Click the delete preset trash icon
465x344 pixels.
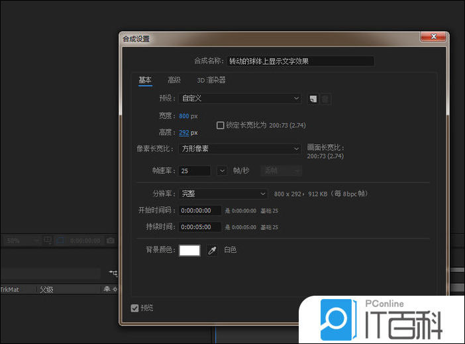click(325, 99)
